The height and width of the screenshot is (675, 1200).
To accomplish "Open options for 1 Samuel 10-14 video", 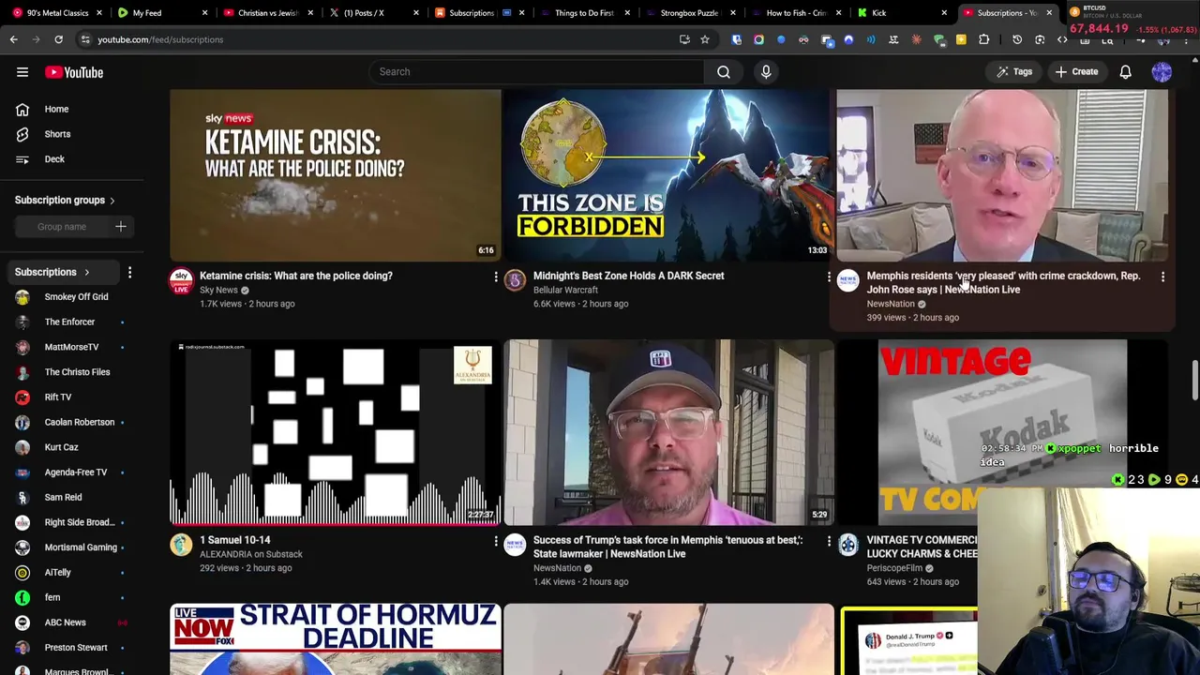I will point(496,541).
